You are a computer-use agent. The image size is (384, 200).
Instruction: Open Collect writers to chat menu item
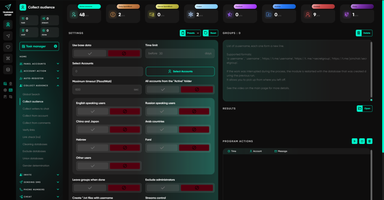(36, 109)
